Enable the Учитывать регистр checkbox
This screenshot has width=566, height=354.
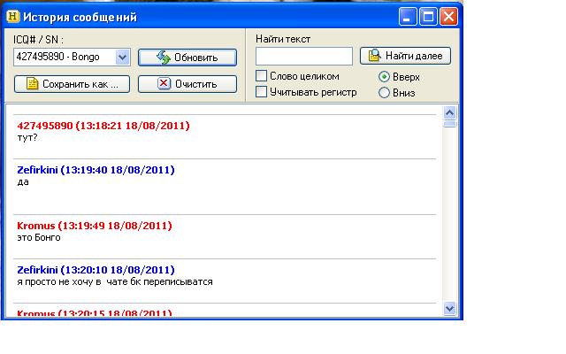[262, 92]
